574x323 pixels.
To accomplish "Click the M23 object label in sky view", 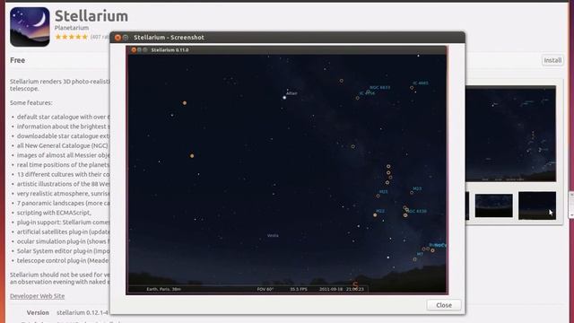I will pos(417,188).
